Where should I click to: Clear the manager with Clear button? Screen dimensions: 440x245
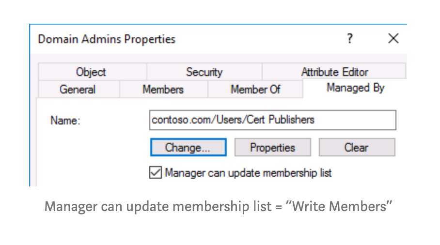[x=357, y=148]
